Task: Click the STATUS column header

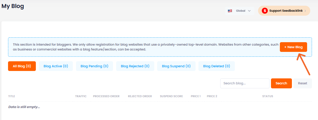Action: tap(268, 96)
